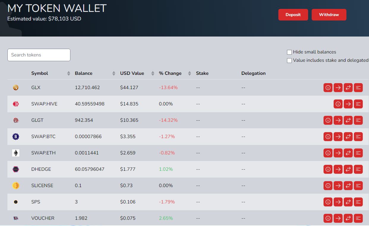The height and width of the screenshot is (226, 369).
Task: Click the send arrow icon for GLGT
Action: click(338, 120)
